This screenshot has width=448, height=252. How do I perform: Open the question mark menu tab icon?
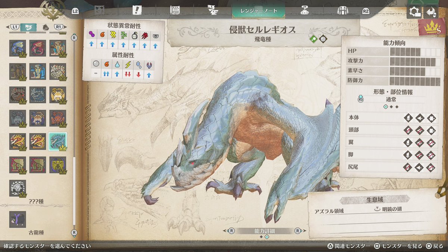305,10
